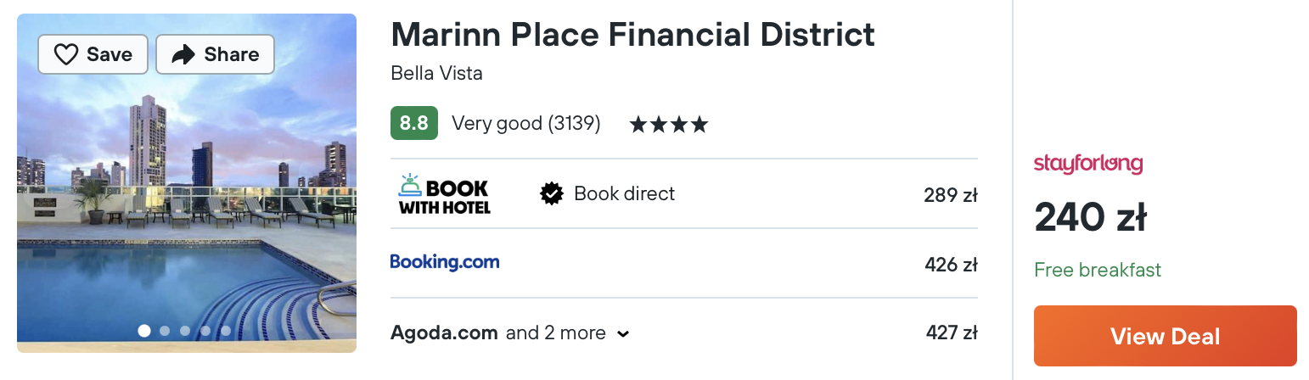Choose the Book direct 289 zł offer
Viewport: 1309px width, 380px height.
pos(684,194)
